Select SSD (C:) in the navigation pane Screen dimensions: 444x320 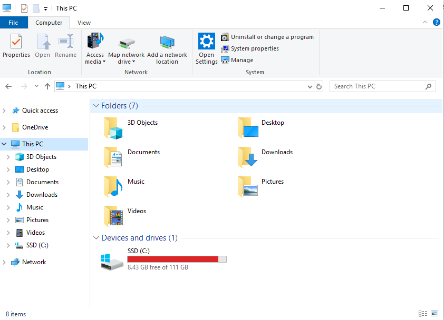coord(37,245)
